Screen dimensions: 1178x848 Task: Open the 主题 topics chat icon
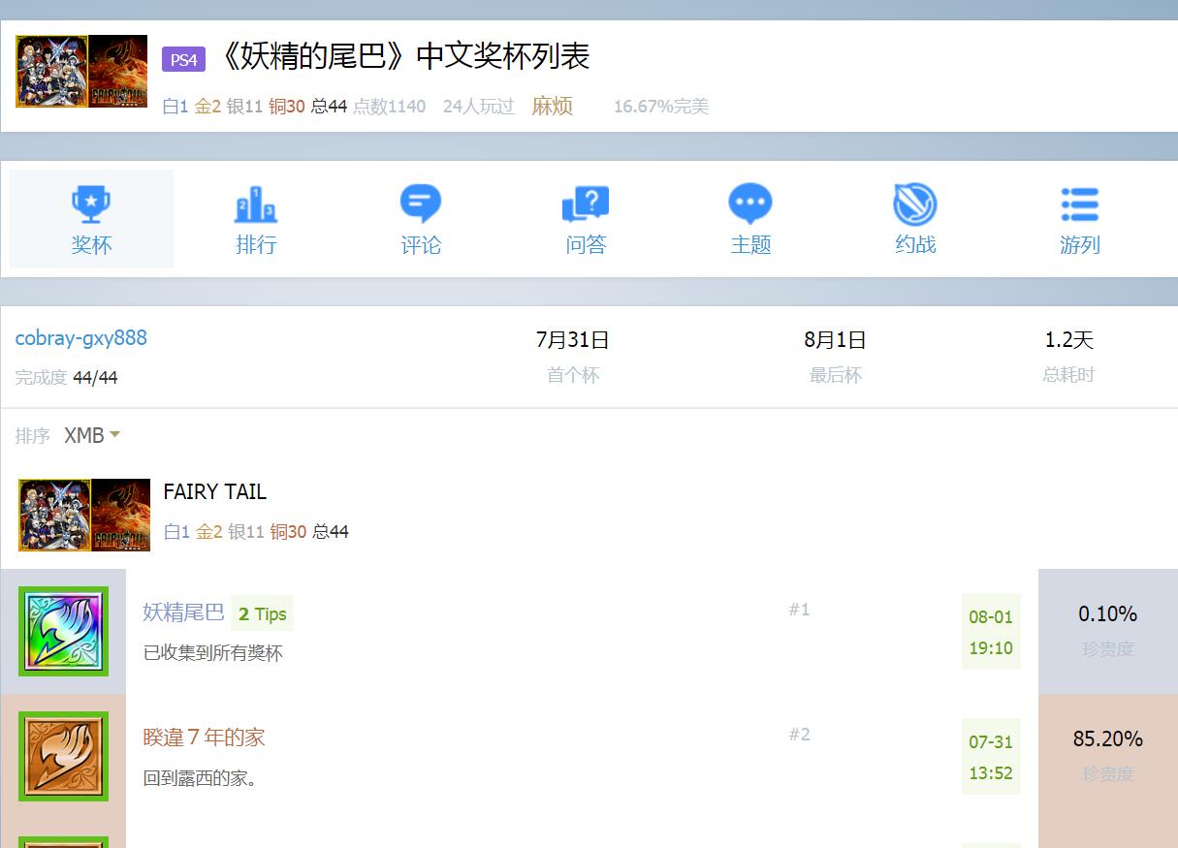point(750,204)
